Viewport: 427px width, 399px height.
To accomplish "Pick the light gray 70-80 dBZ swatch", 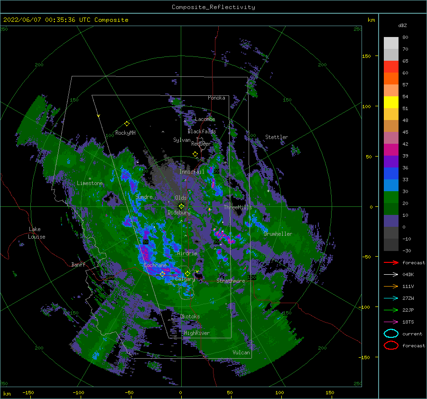I will click(391, 43).
